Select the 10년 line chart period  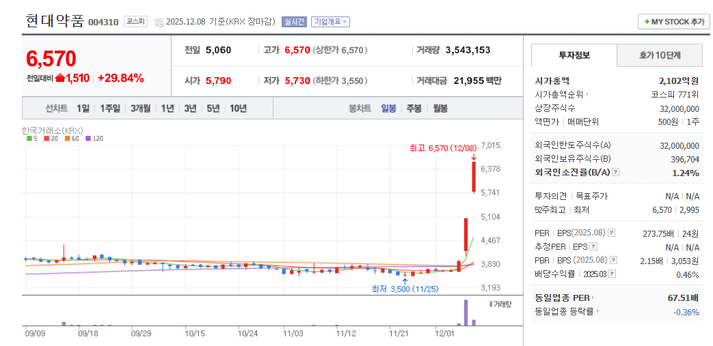tap(239, 109)
